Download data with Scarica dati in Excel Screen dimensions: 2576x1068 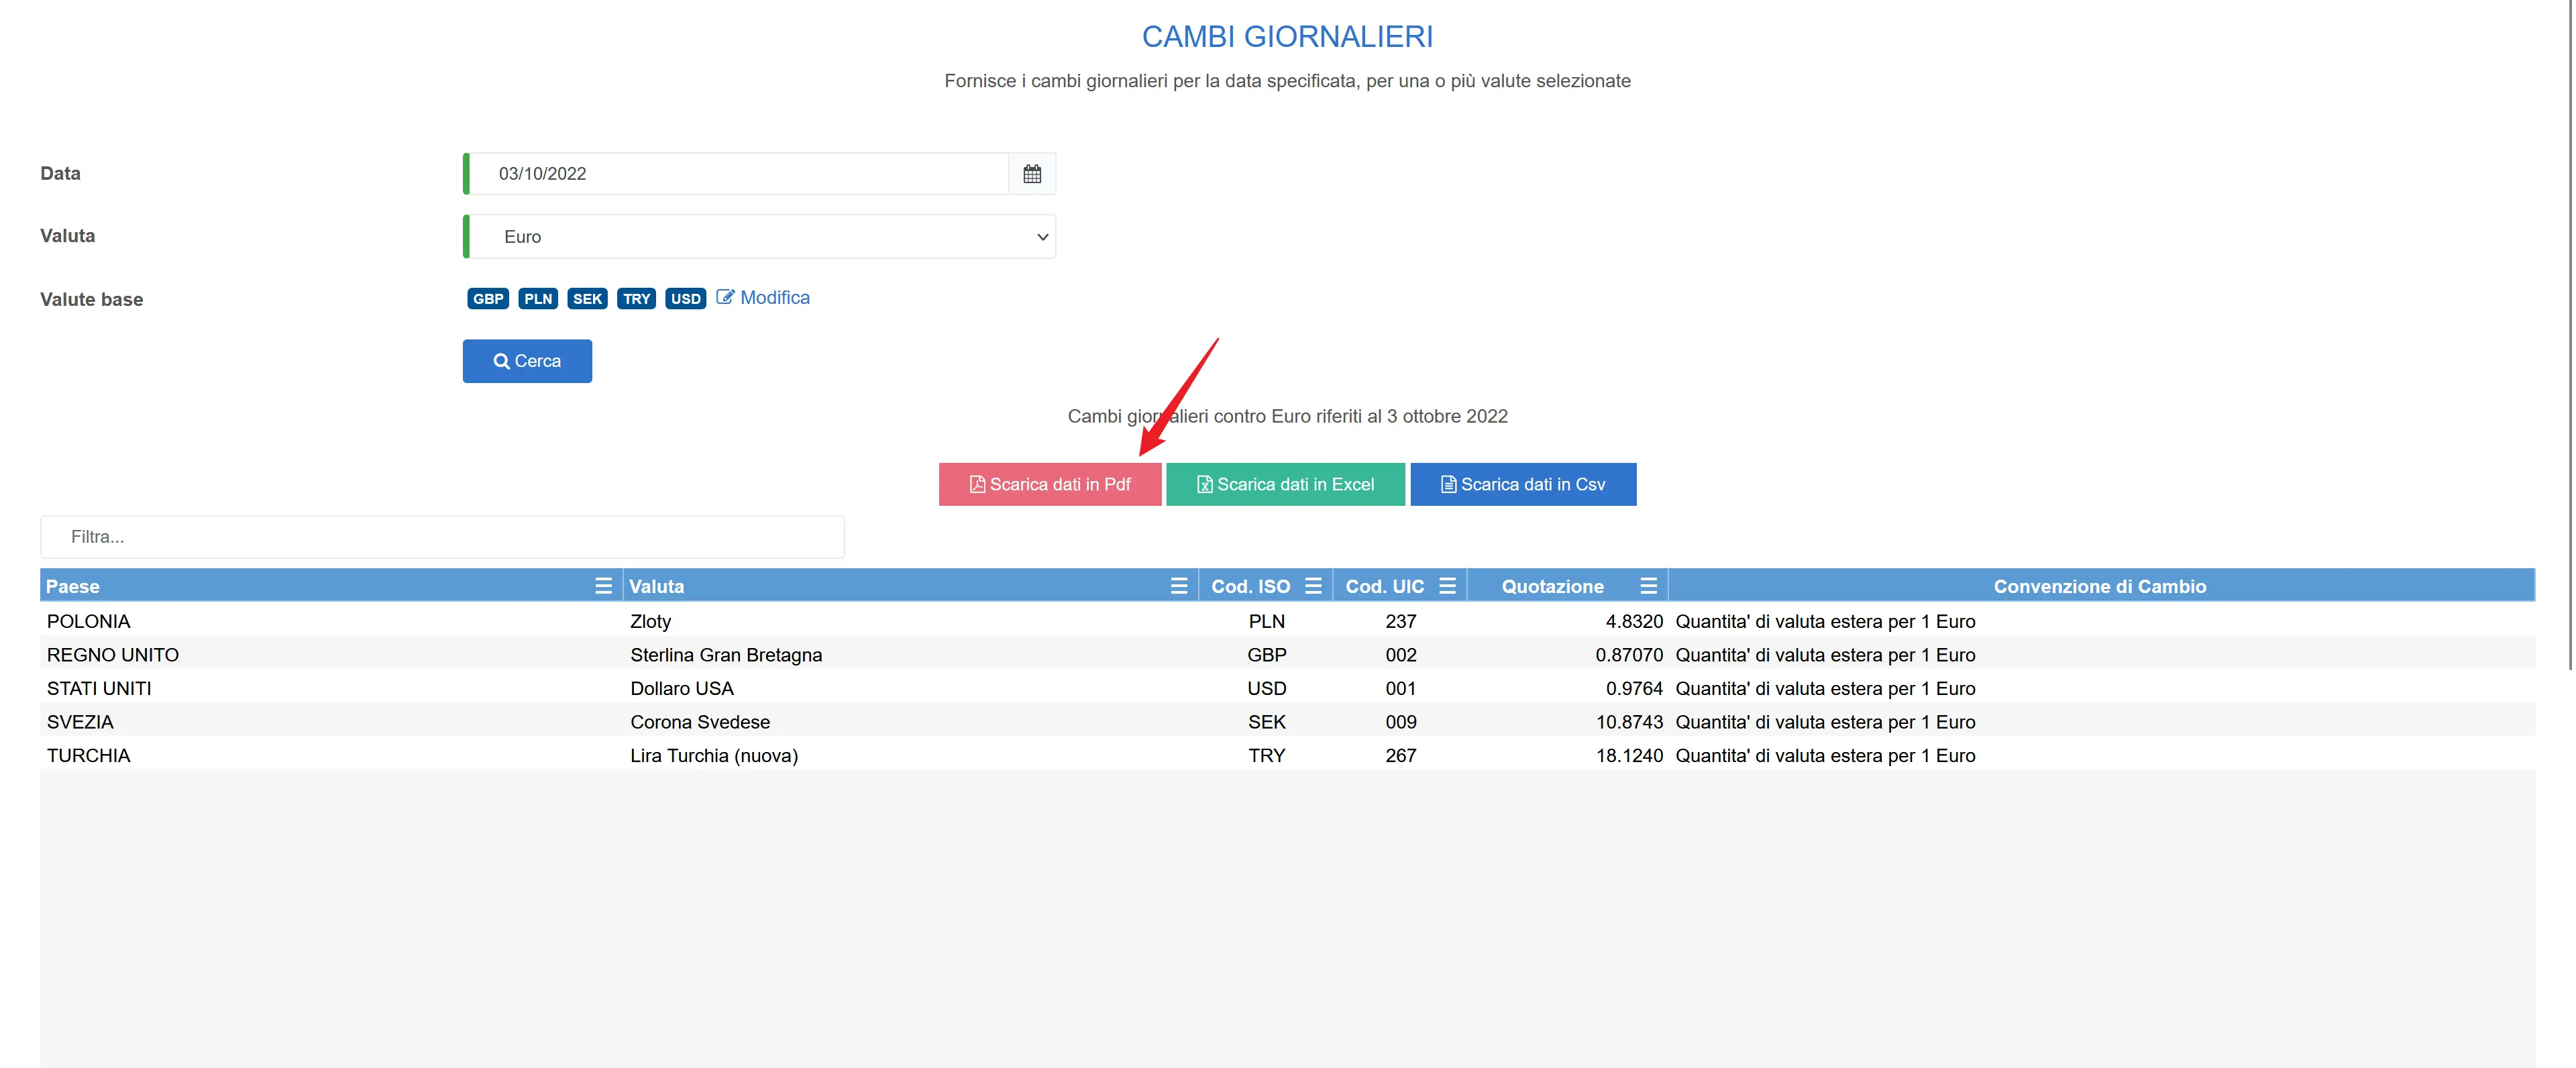tap(1285, 484)
